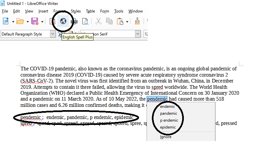Open the Window menu
The image size is (253, 142).
136,11
